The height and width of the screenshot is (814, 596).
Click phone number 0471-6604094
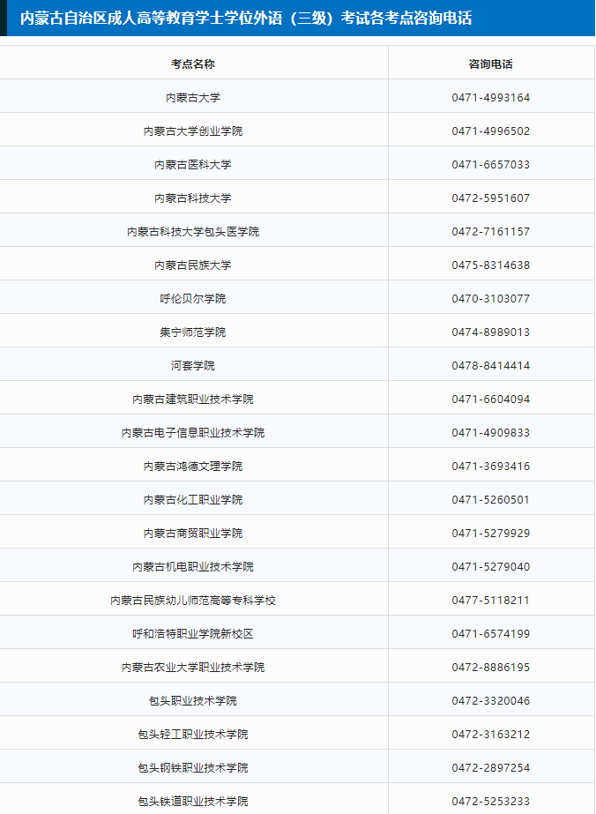(490, 399)
